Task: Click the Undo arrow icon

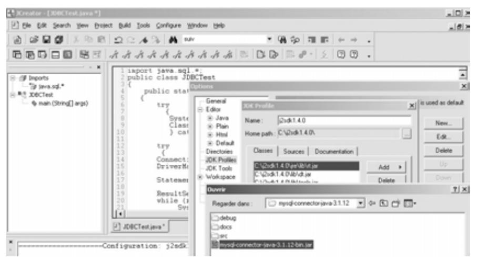Action: tap(118, 40)
